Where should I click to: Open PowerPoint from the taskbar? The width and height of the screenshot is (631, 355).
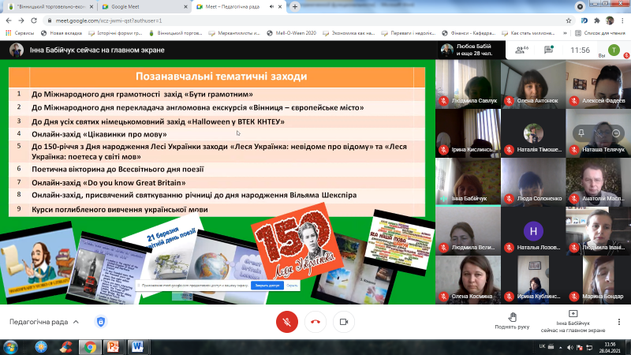tap(114, 347)
